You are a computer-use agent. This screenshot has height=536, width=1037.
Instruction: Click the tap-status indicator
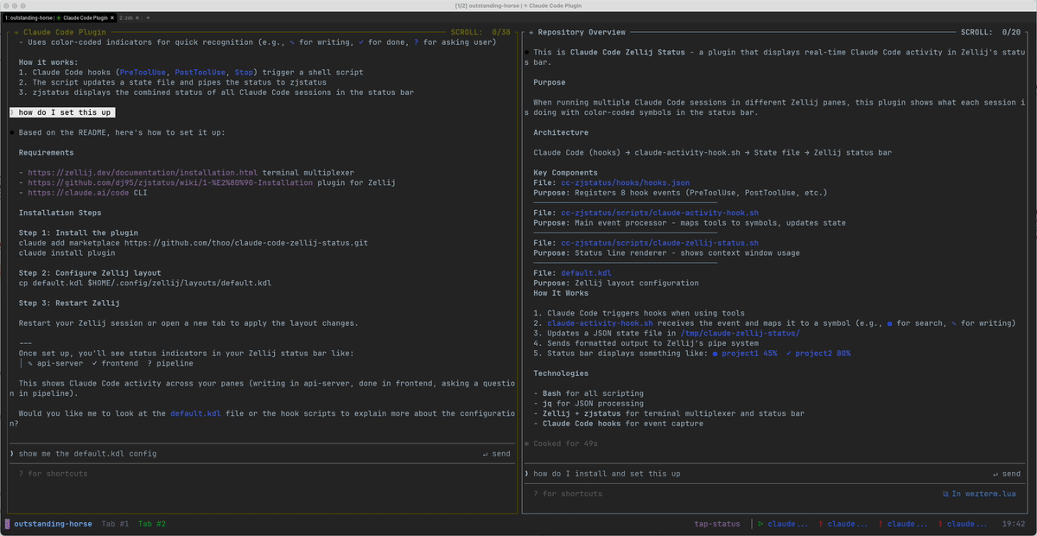[717, 524]
